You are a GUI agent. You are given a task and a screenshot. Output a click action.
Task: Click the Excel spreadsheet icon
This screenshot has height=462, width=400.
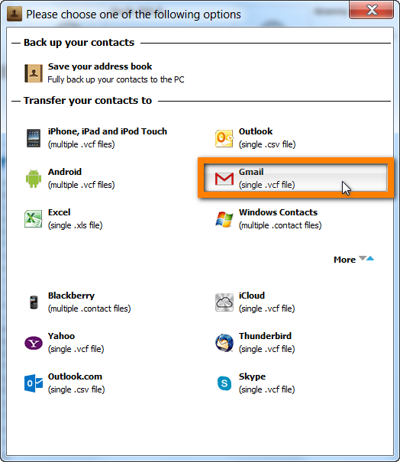tap(34, 218)
